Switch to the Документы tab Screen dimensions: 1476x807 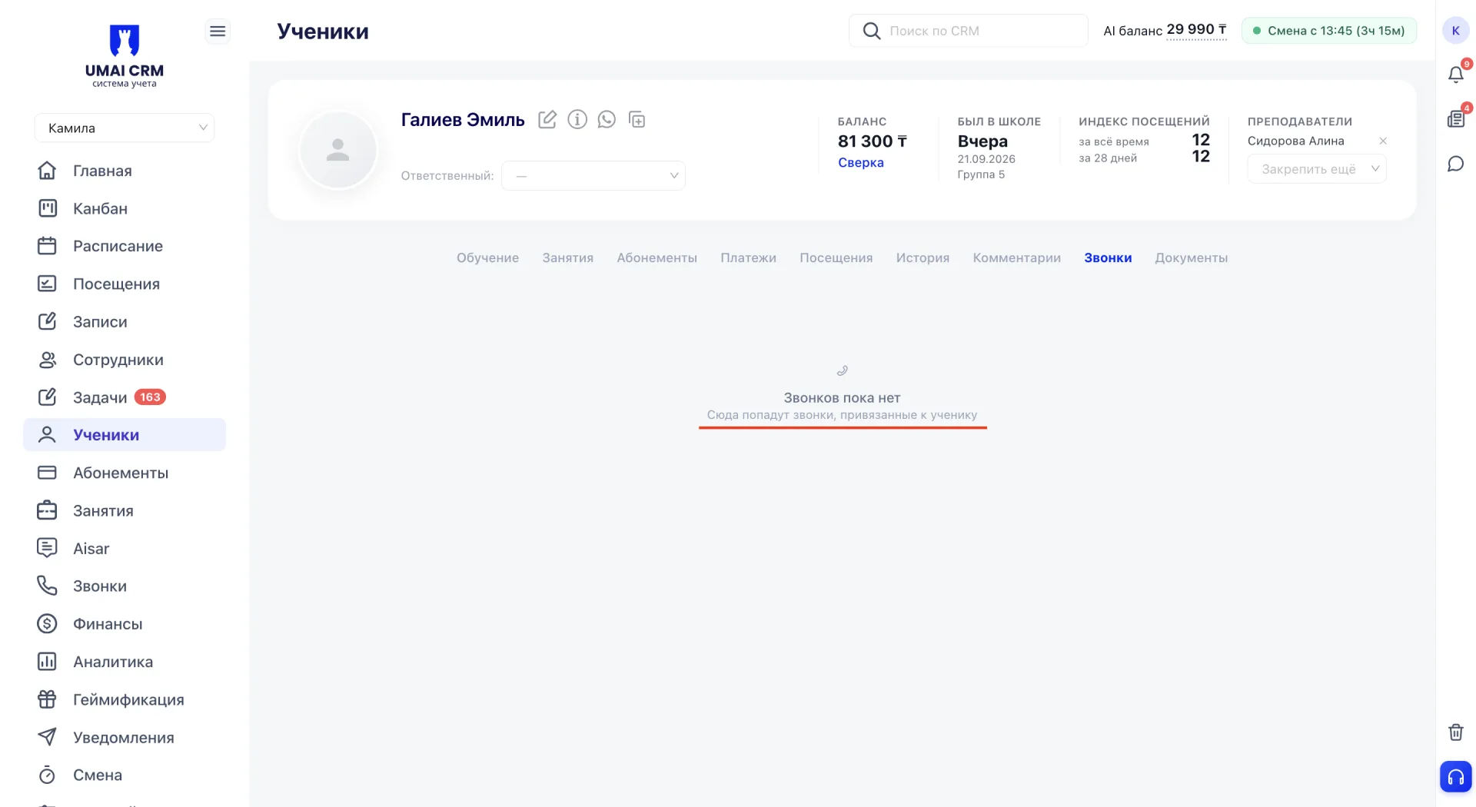click(1191, 257)
